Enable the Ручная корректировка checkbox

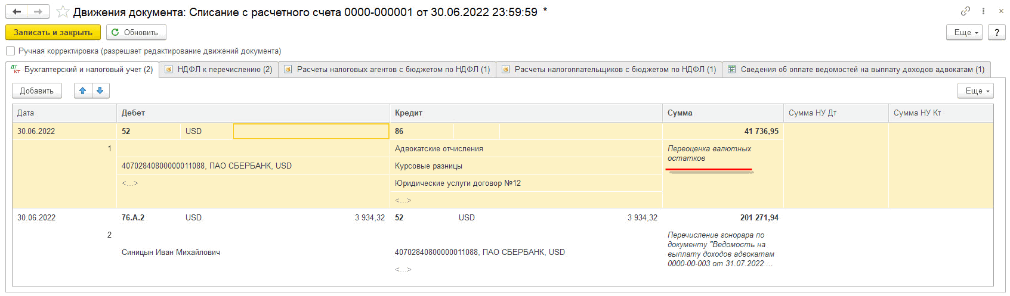tap(10, 51)
